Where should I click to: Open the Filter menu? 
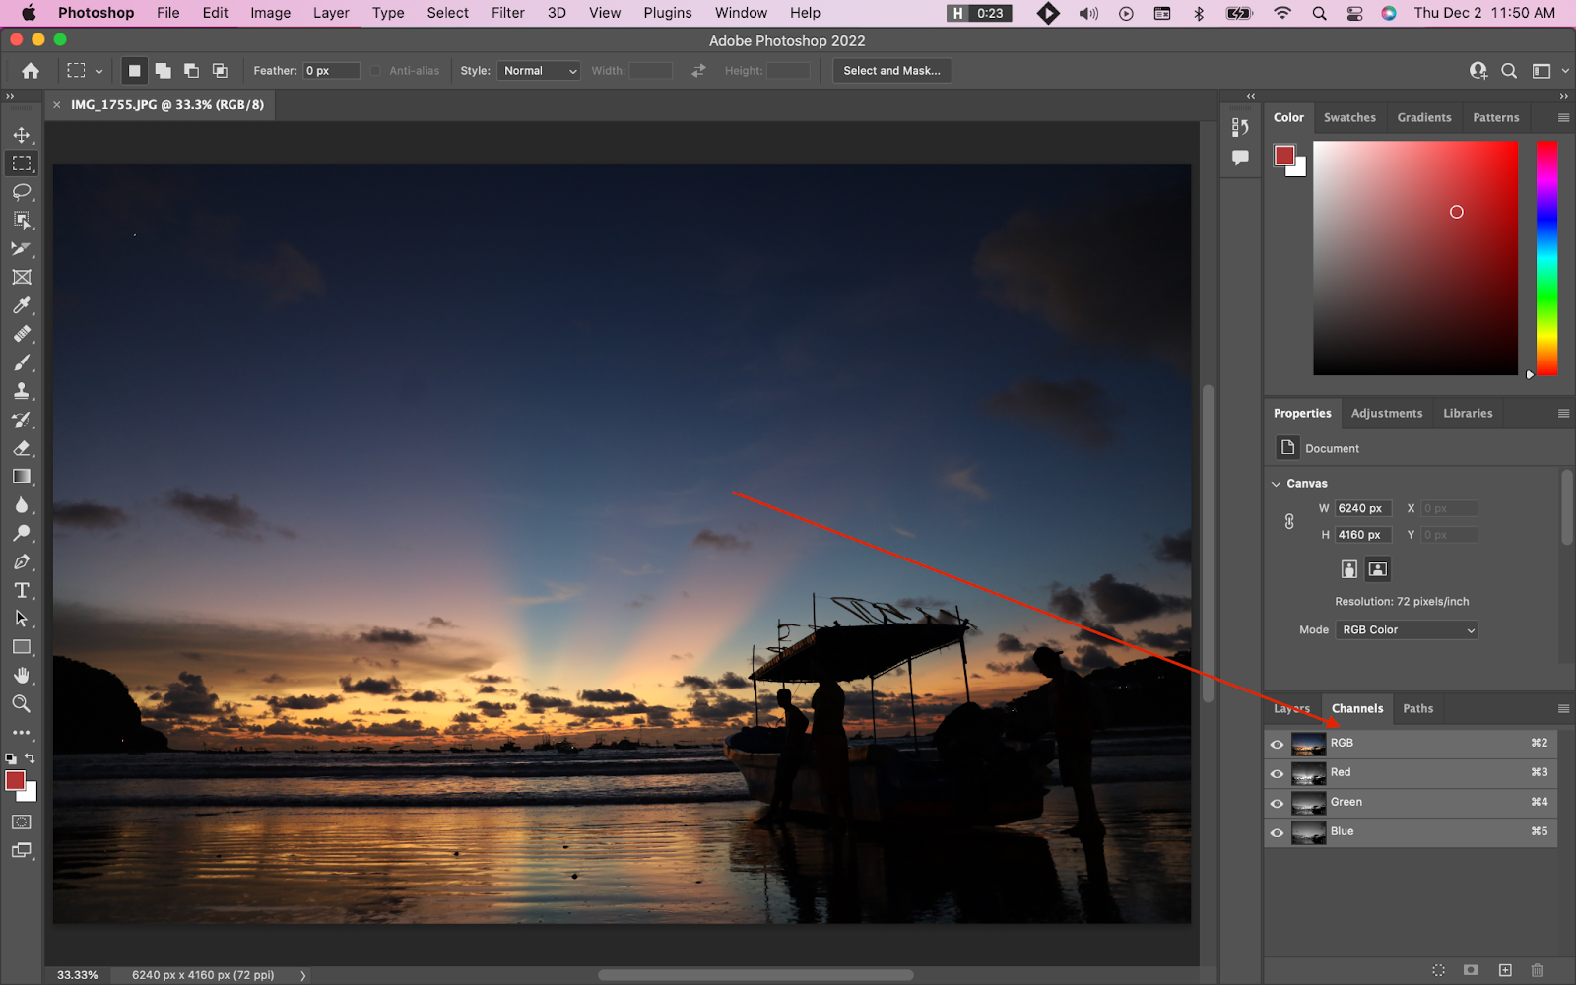click(x=507, y=13)
